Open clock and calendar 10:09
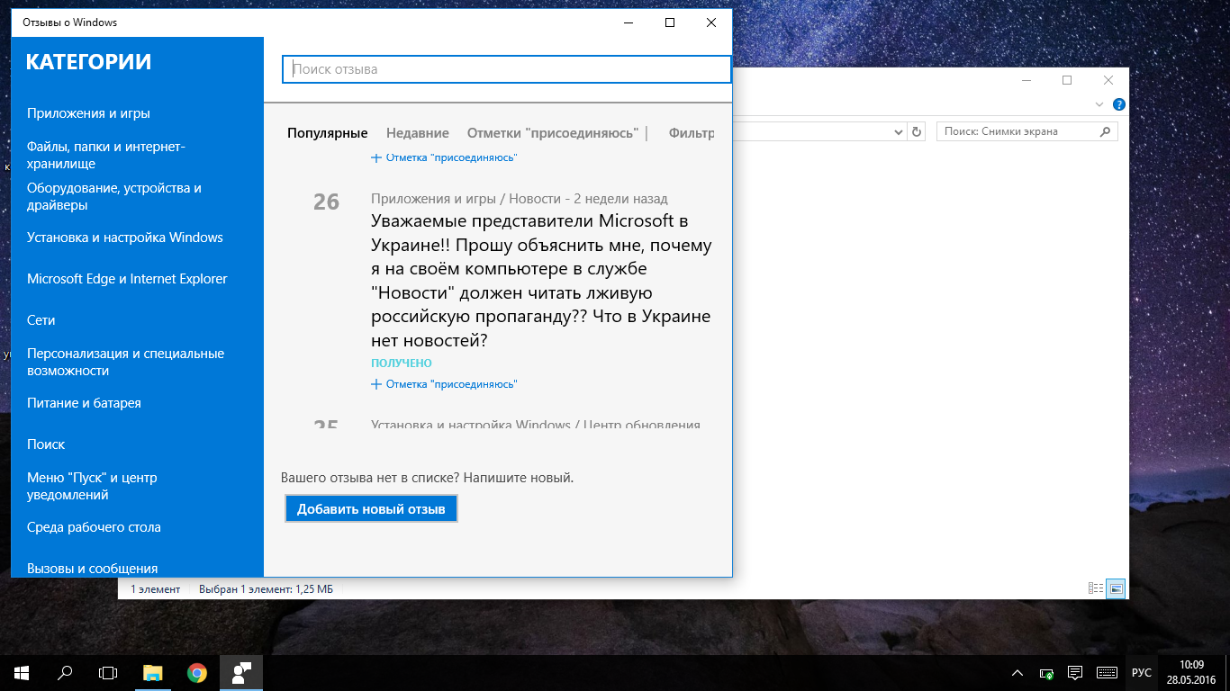This screenshot has height=691, width=1230. tap(1192, 672)
